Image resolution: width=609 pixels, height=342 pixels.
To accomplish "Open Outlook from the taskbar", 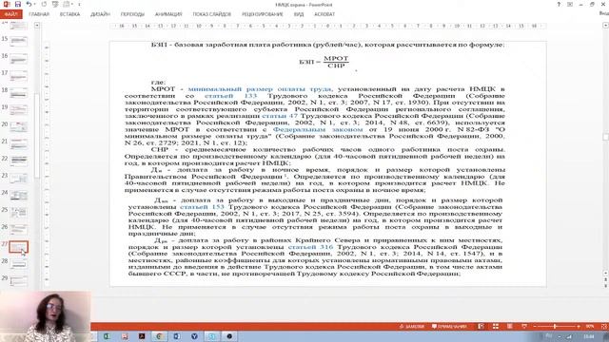I will tap(177, 336).
